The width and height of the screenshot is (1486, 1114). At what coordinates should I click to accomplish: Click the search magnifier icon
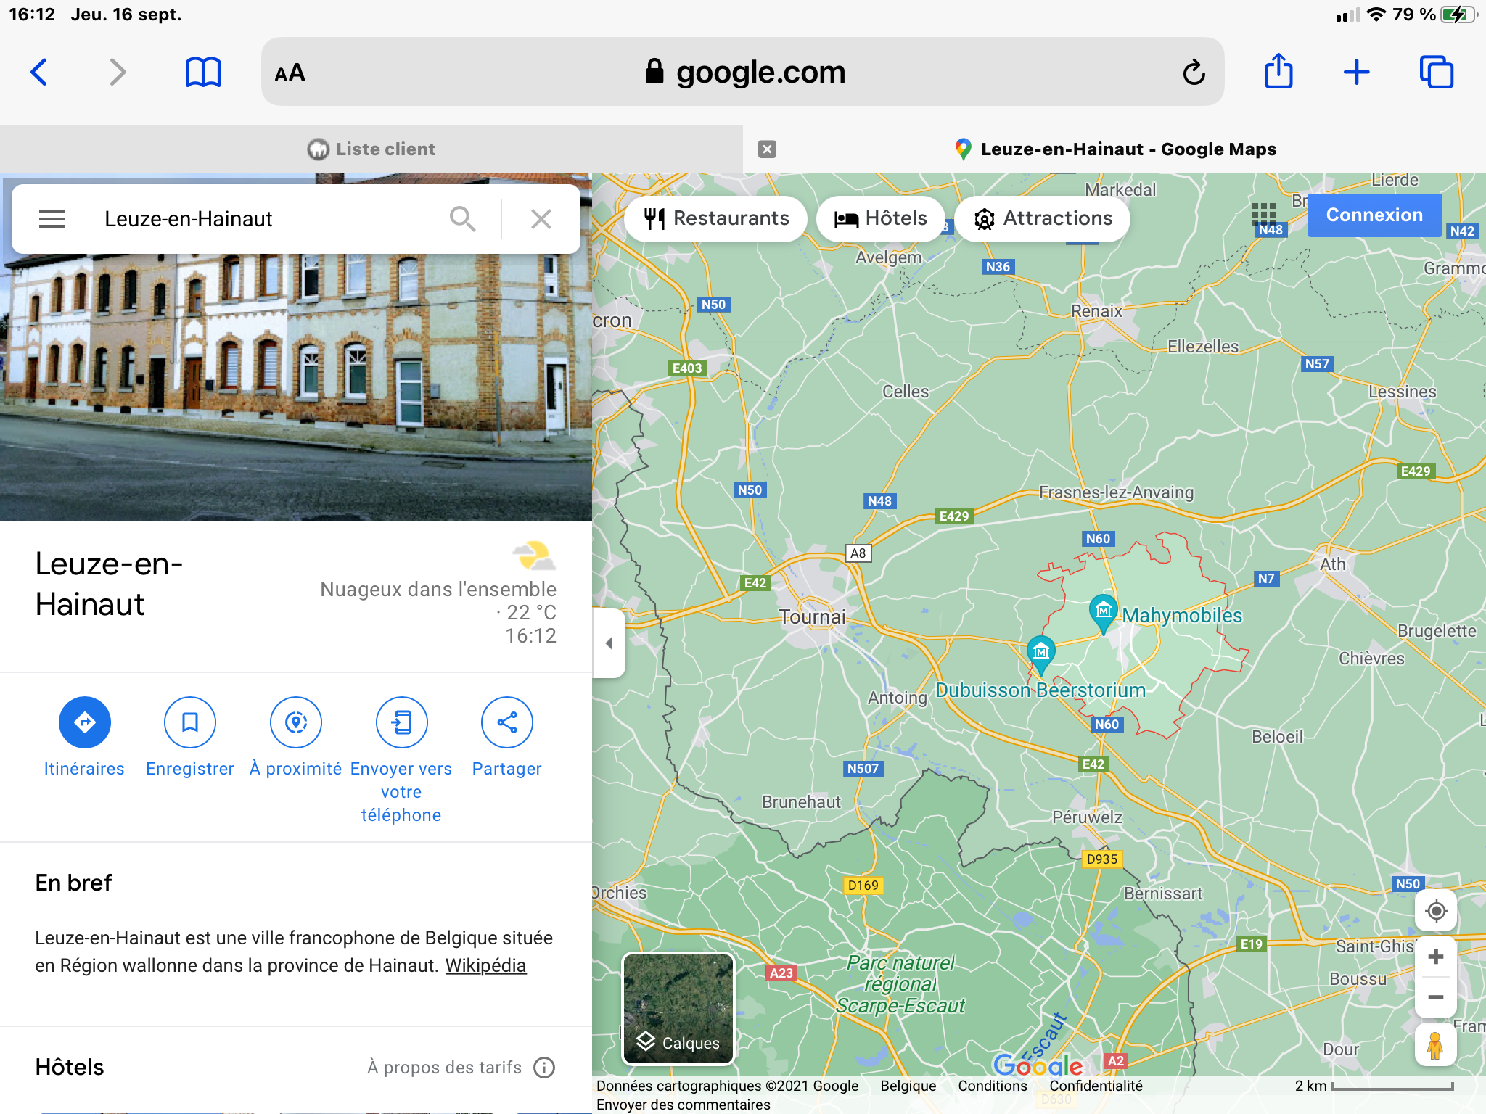pos(462,219)
